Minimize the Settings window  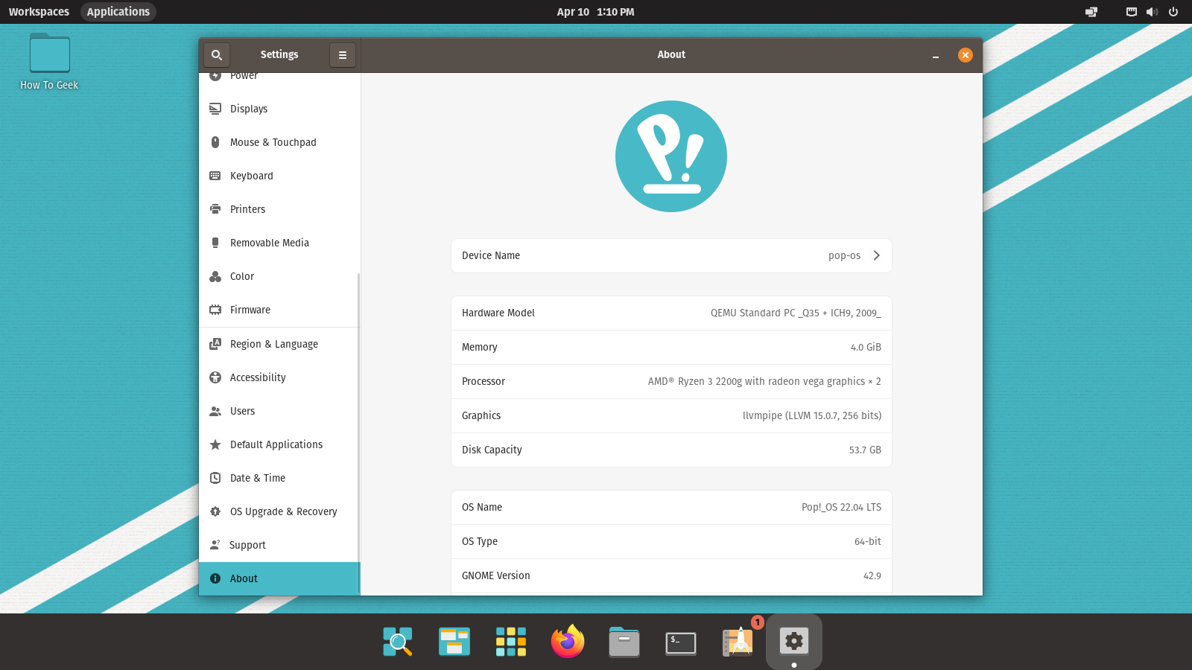pyautogui.click(x=936, y=55)
